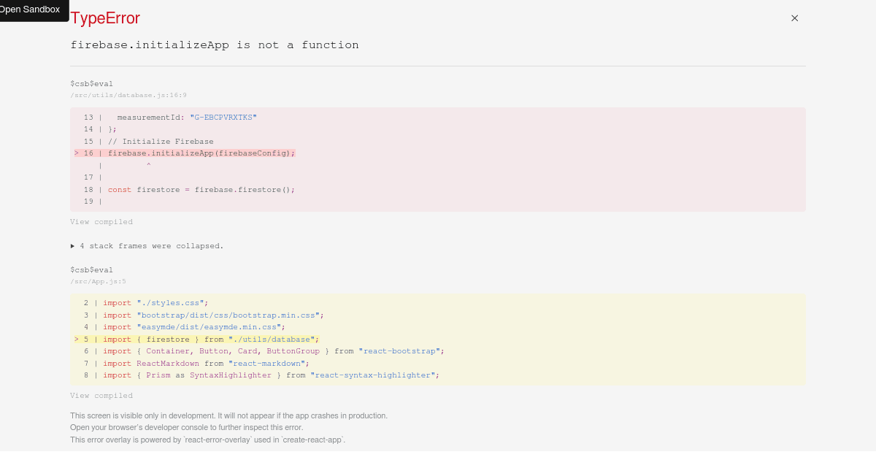876x460 pixels.
Task: Click the TypeError heading
Action: [x=104, y=18]
